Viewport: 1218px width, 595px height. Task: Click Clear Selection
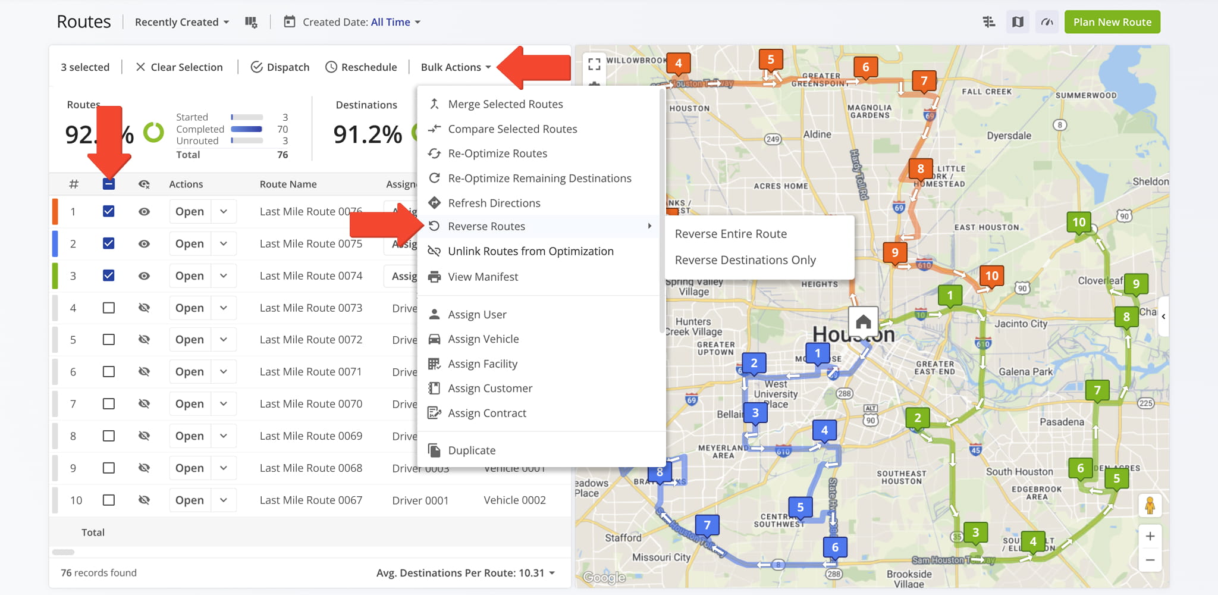[179, 67]
